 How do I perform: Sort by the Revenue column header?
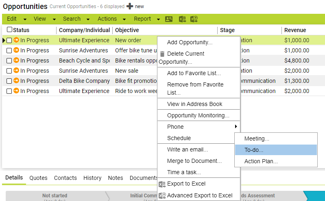(x=295, y=30)
